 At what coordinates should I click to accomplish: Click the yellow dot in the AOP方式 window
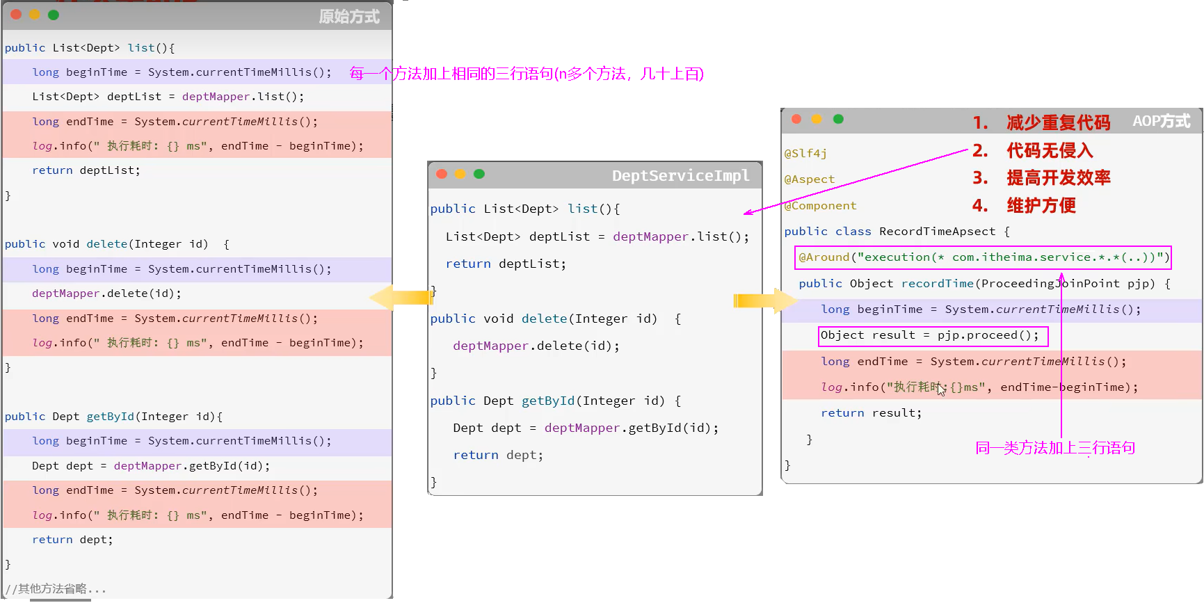pyautogui.click(x=817, y=119)
